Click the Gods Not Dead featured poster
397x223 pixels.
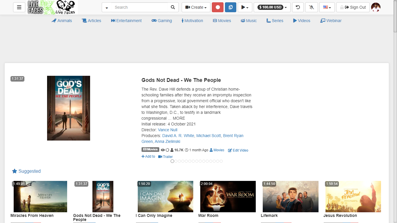tap(69, 108)
